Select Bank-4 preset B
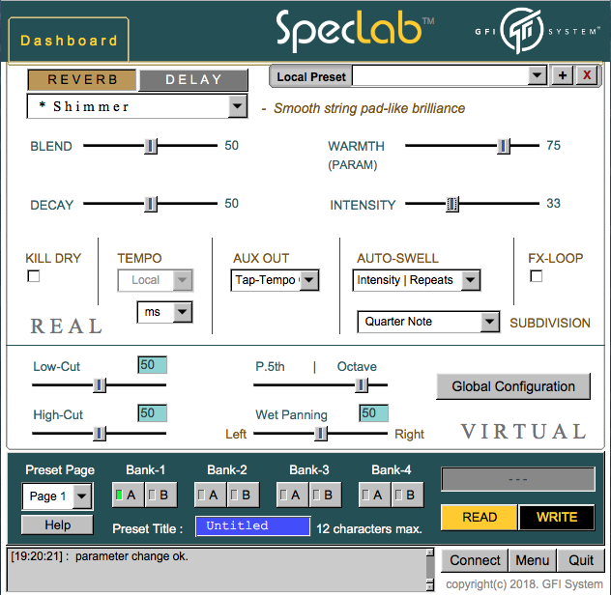Screen dimensions: 611x595 [x=408, y=495]
